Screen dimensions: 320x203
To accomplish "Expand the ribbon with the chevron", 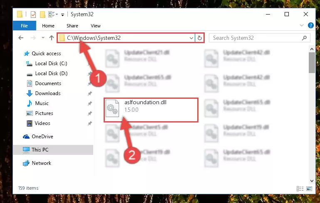I will tap(302, 25).
